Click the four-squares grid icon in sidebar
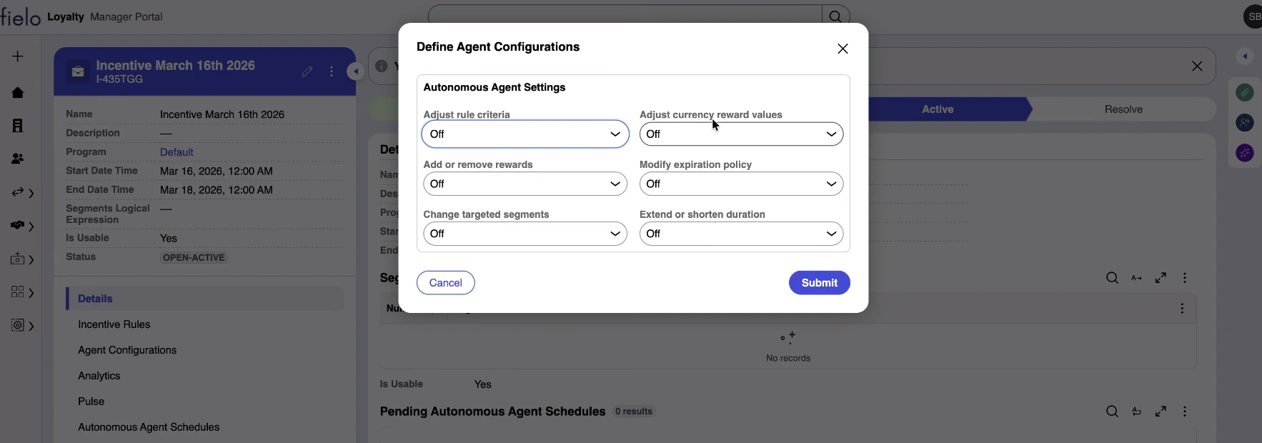 click(x=18, y=292)
